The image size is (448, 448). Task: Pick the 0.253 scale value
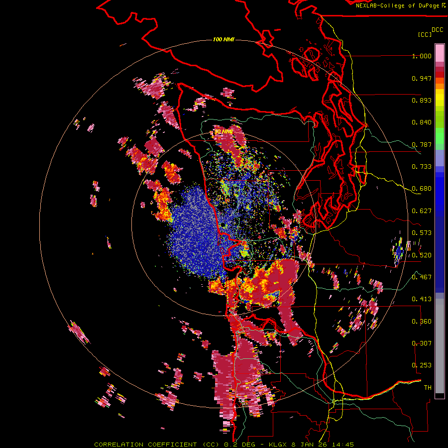click(422, 365)
